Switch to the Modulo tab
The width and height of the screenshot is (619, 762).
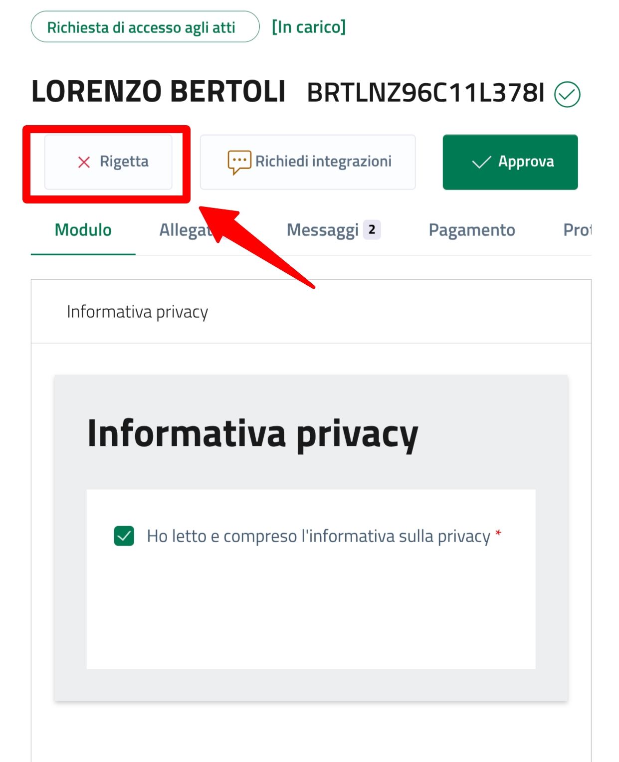[x=83, y=230]
